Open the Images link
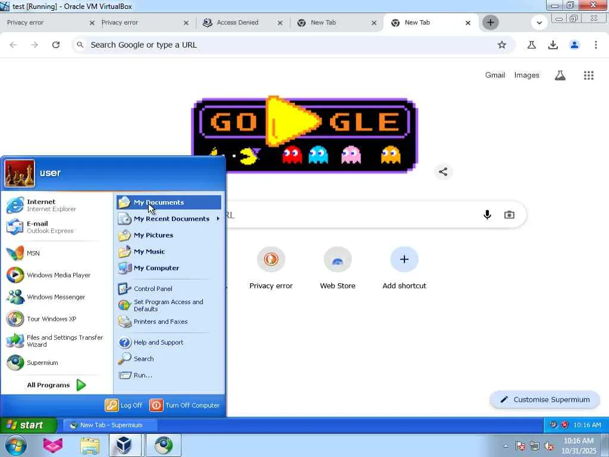This screenshot has width=609, height=457. [x=527, y=75]
